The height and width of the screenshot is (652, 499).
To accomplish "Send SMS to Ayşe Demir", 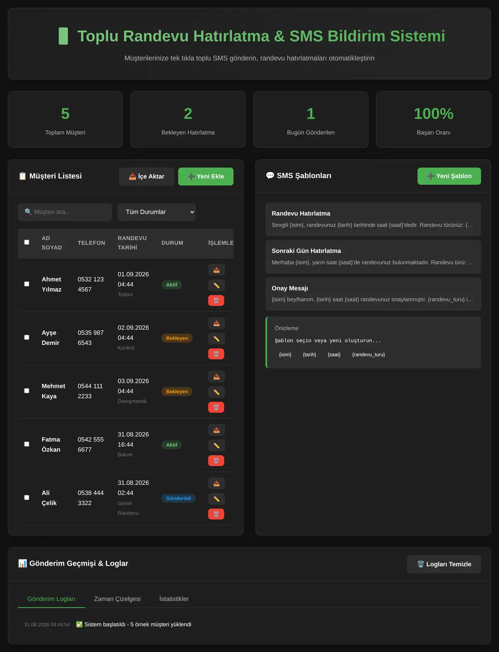I will (216, 323).
